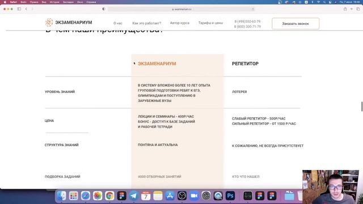
Task: Click 'ЛЕКЦИИ И СЕМИНАРЫ - 400Р/ЧАС' text
Action: coord(166,117)
